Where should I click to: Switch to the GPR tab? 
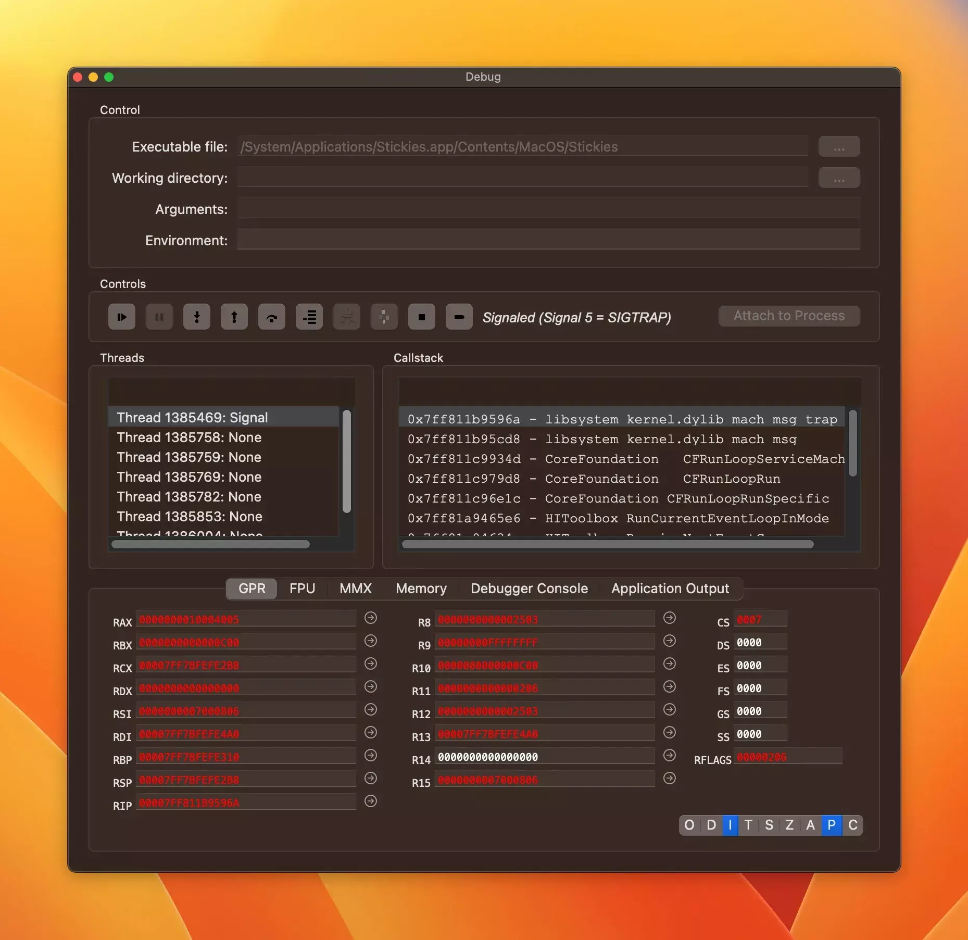pos(252,588)
